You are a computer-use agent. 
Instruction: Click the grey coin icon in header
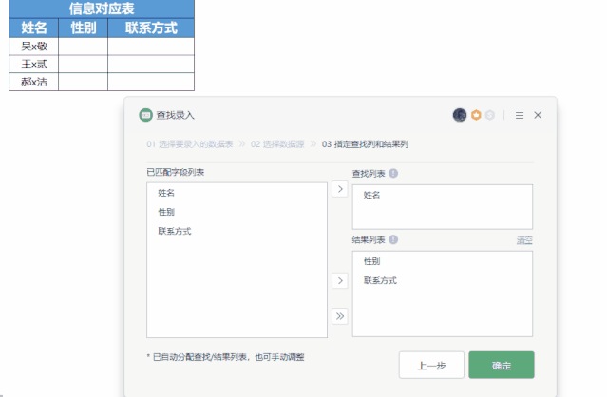click(490, 115)
